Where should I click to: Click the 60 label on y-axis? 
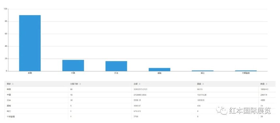click(6, 34)
